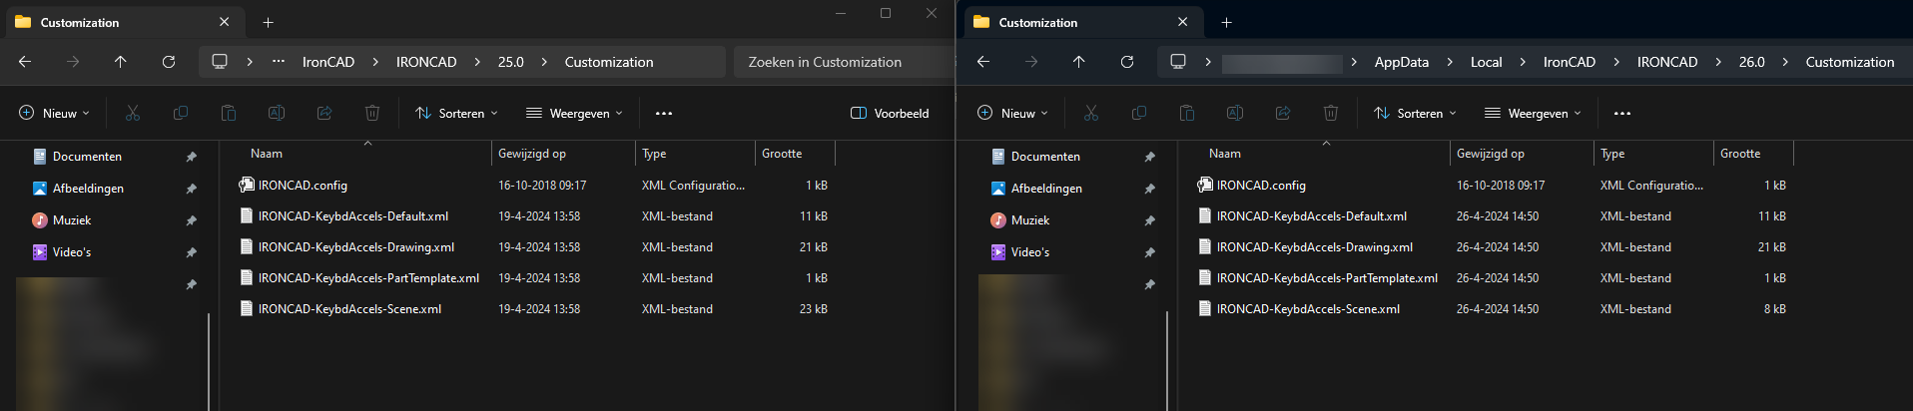The width and height of the screenshot is (1913, 411).
Task: Open more options ellipsis in right toolbar
Action: 1622,114
